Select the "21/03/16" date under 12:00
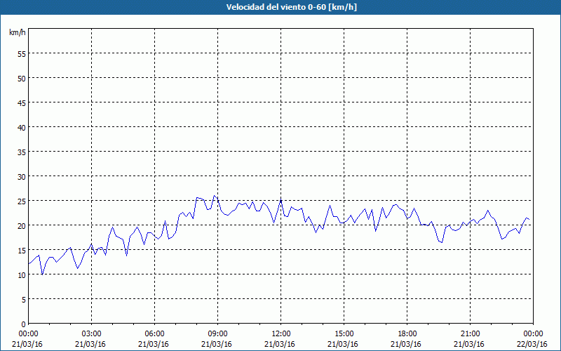This screenshot has height=351, width=561. pyautogui.click(x=279, y=345)
